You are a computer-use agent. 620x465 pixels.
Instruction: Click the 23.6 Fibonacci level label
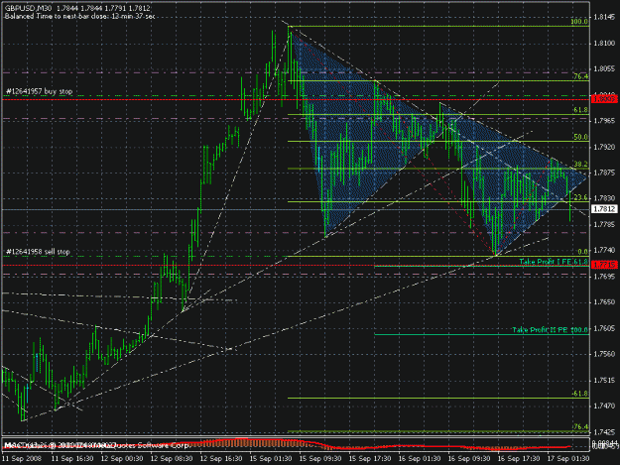[580, 197]
